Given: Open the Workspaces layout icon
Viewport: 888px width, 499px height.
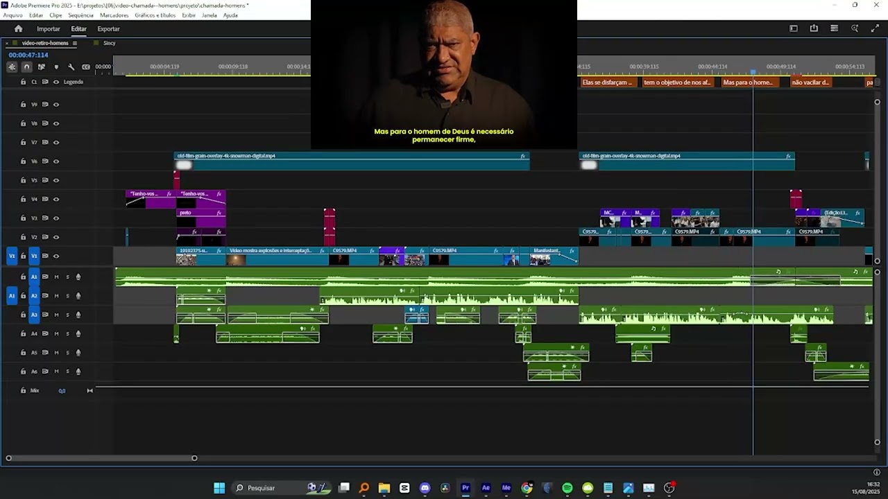Looking at the screenshot, I should [794, 29].
